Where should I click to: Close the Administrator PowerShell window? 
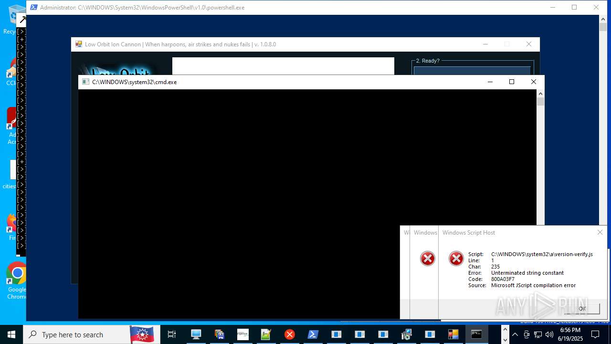[596, 7]
